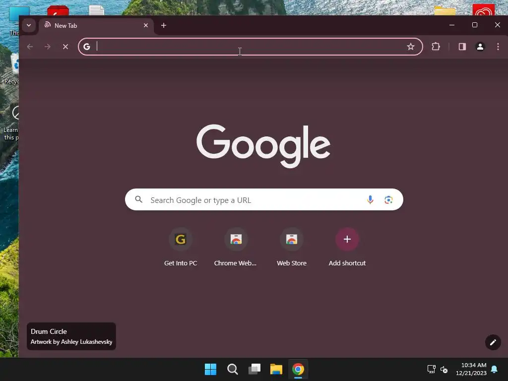Click the Search Google or type a URL box
Screen dimensions: 508x381
tap(264, 199)
